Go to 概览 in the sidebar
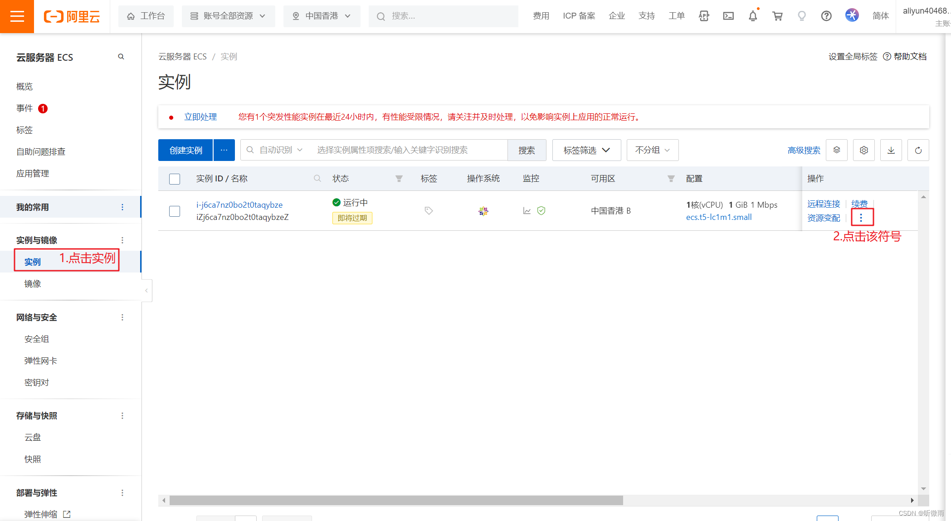 (24, 87)
